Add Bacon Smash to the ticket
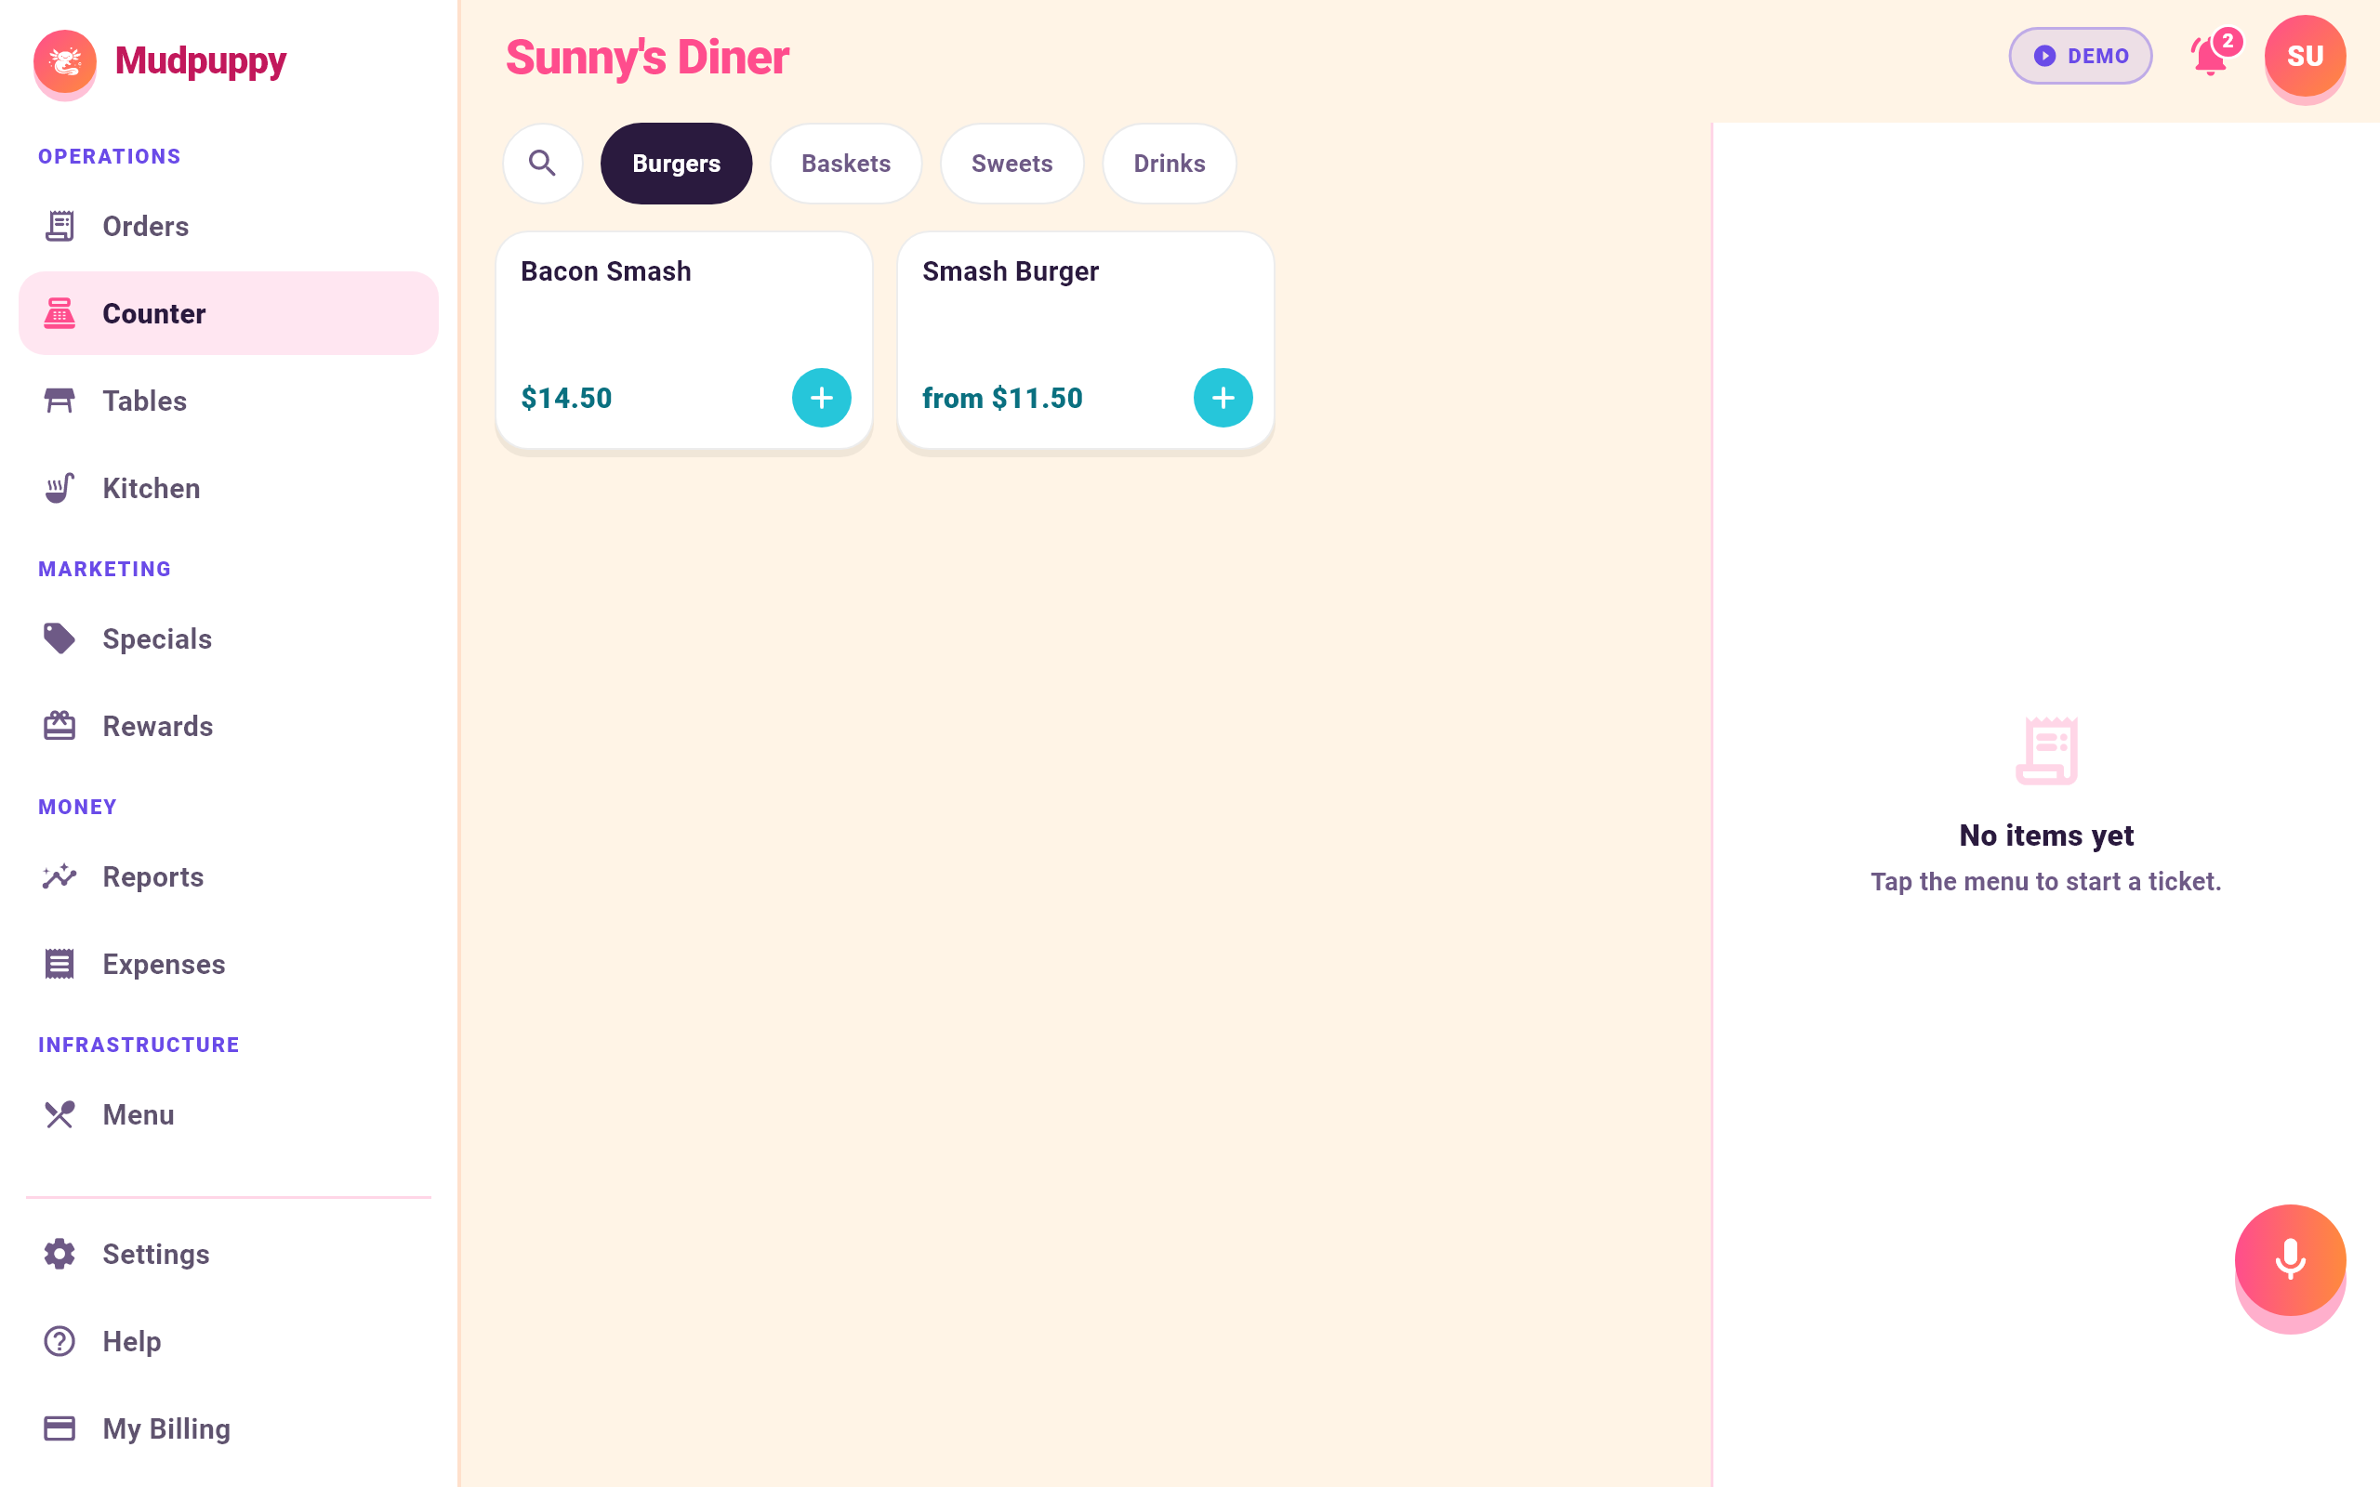The image size is (2380, 1487). click(x=821, y=398)
